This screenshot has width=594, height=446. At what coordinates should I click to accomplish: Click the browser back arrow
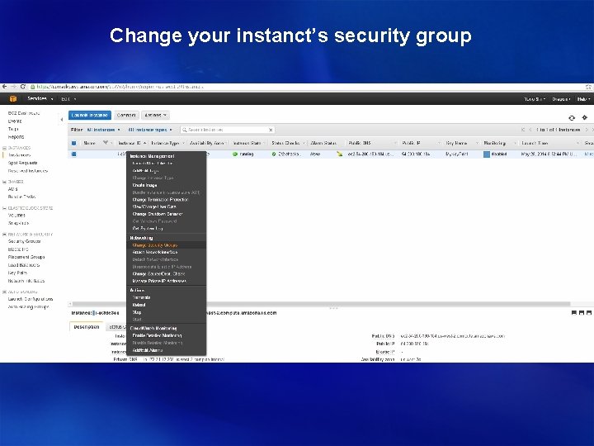5,87
